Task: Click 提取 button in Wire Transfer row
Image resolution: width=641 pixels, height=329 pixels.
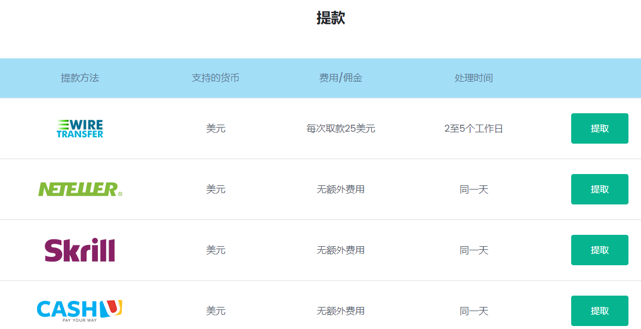Action: point(599,129)
